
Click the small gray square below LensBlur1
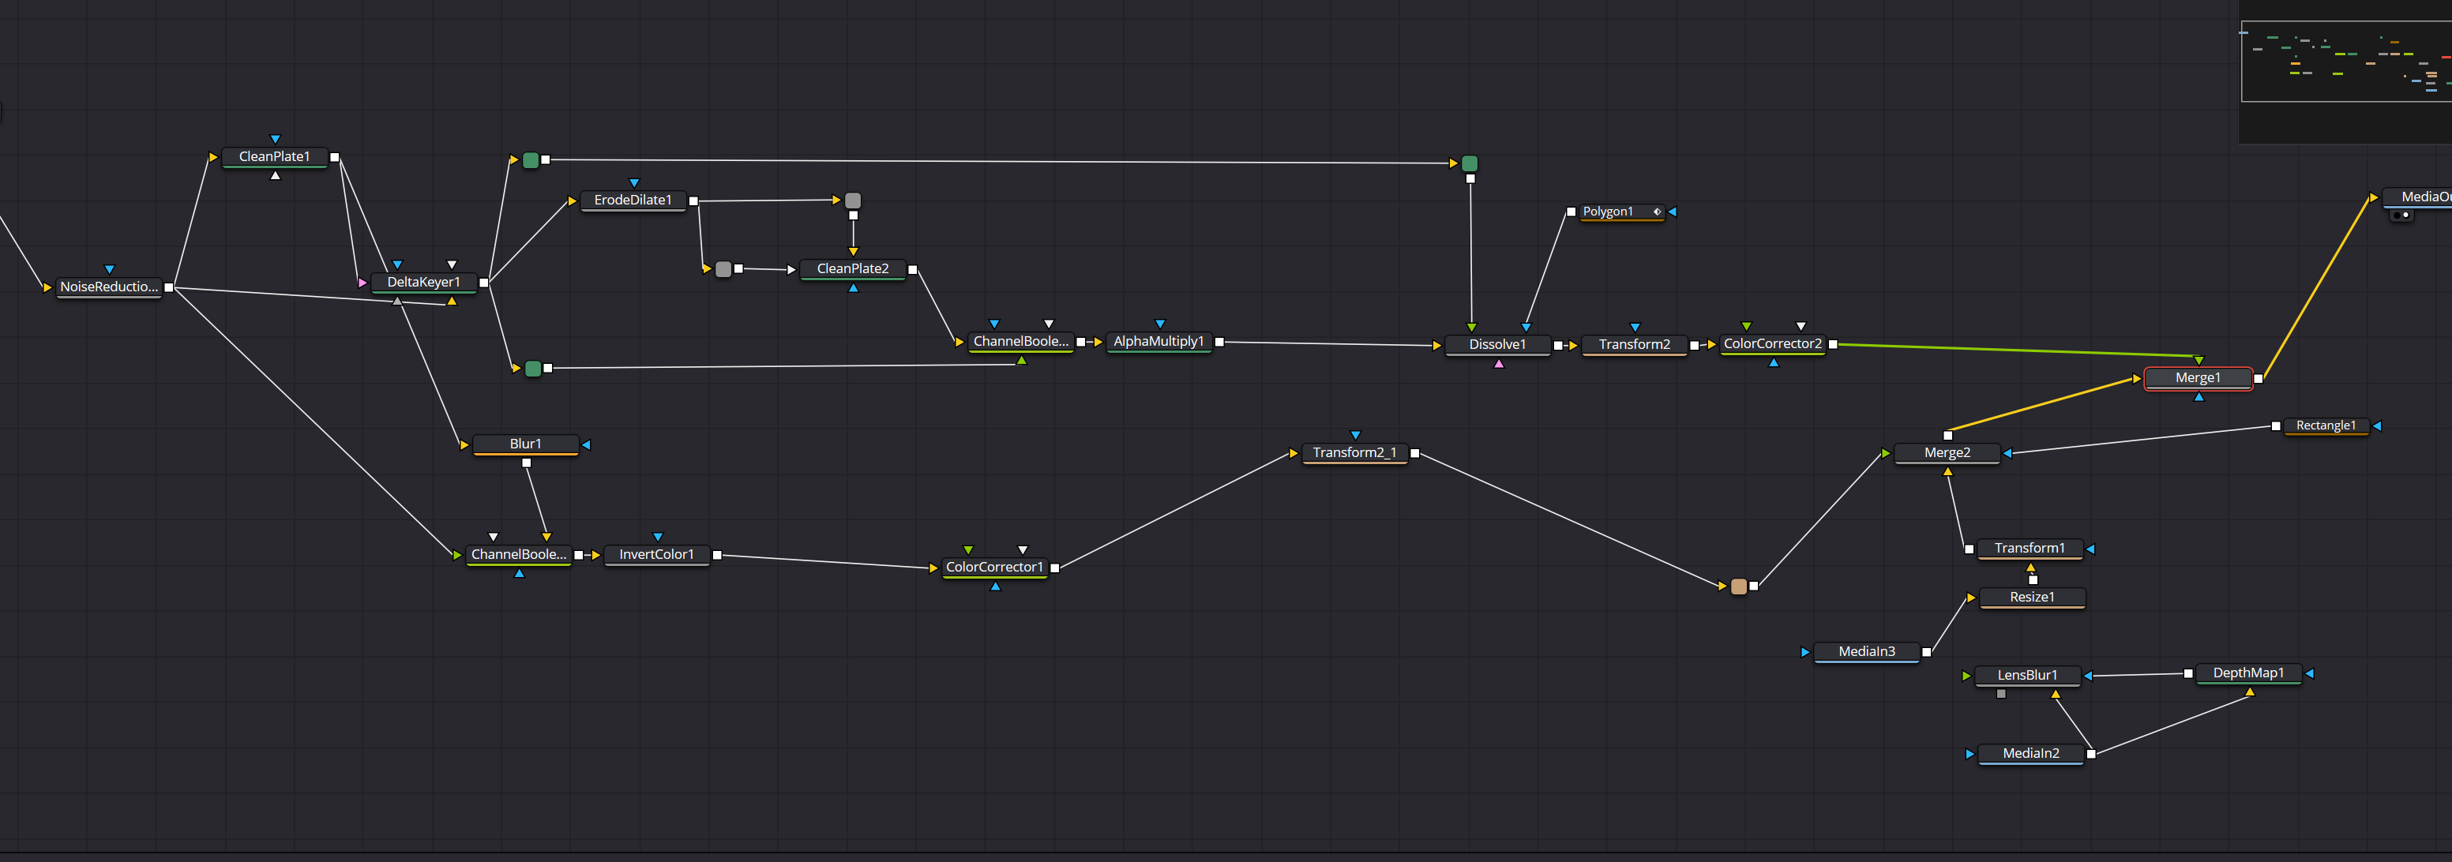pos(2001,694)
